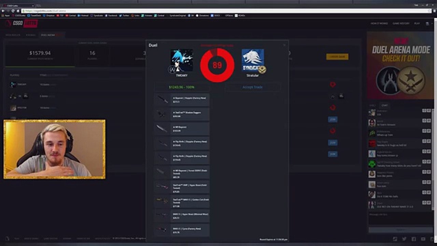This screenshot has height=246, width=437.
Task: Click the Duel Arena Mode banner
Action: tap(401, 65)
